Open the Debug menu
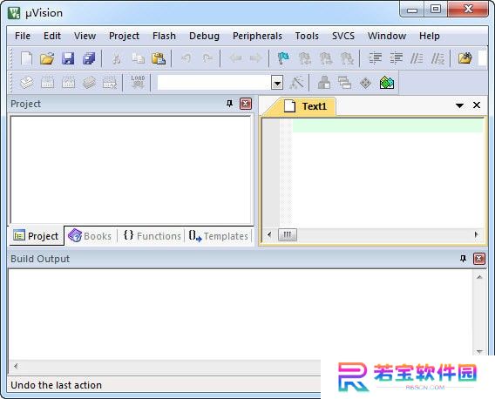495x399 pixels. coord(204,36)
